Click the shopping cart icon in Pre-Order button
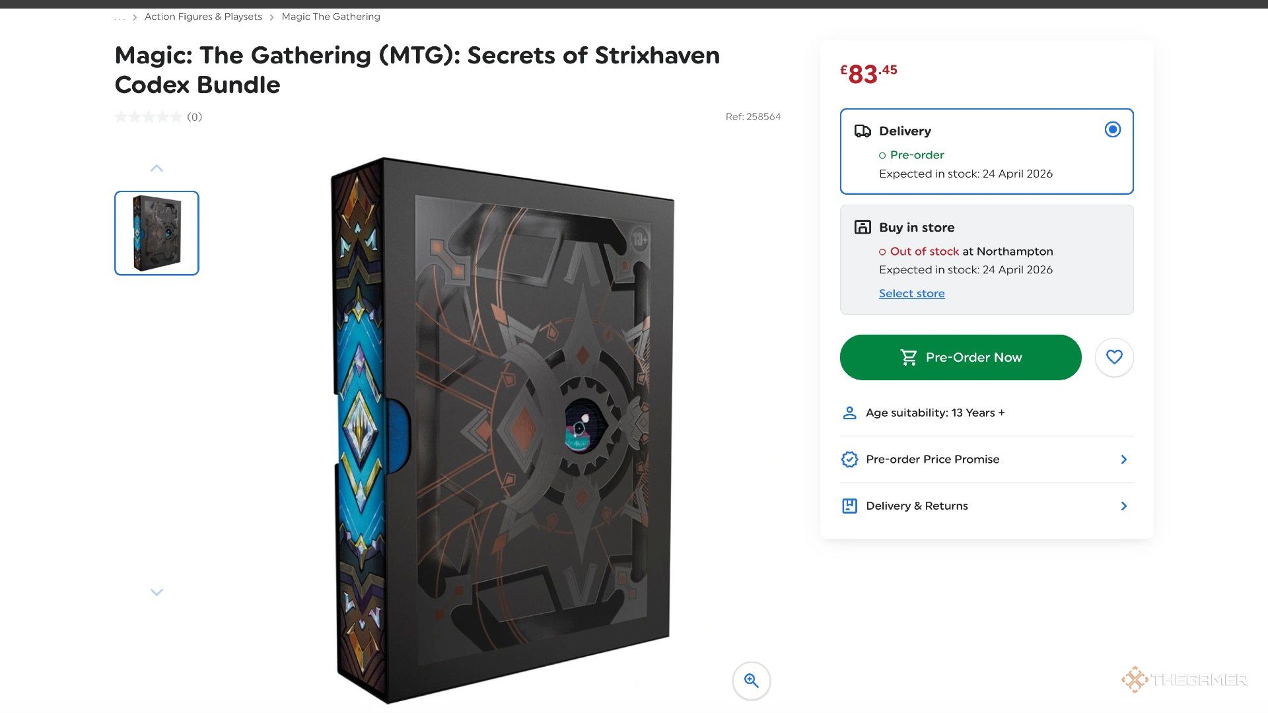The image size is (1268, 713). (x=909, y=357)
